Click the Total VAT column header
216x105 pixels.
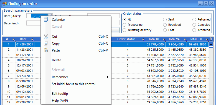176,39
